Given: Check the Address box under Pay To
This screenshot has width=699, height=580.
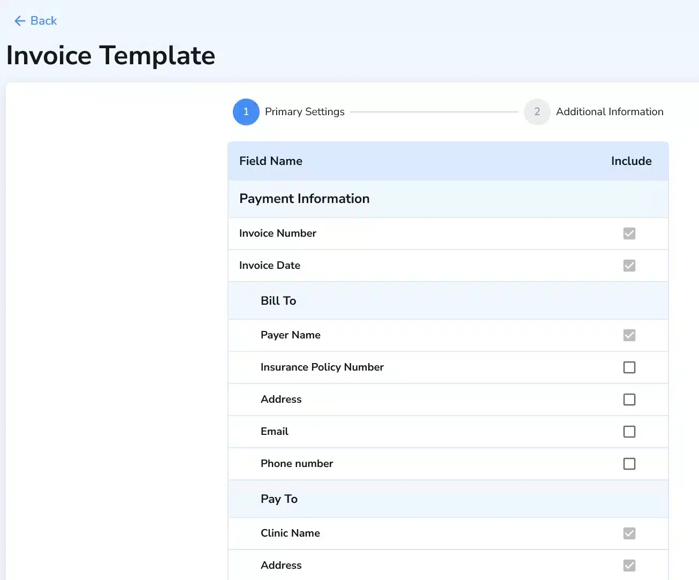Looking at the screenshot, I should coord(629,566).
